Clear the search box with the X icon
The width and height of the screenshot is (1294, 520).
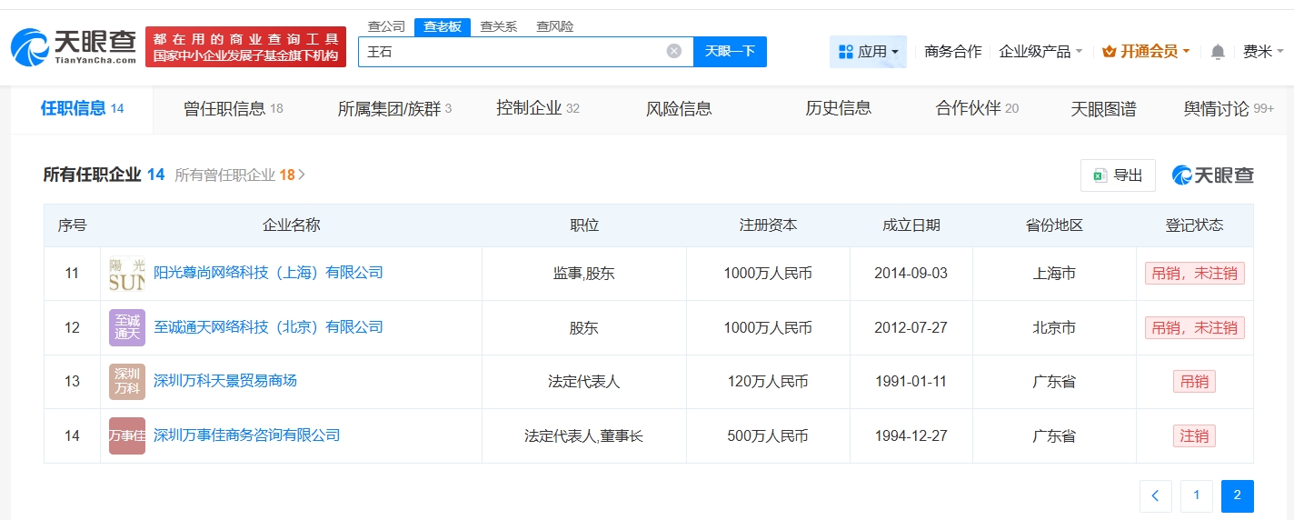(x=673, y=51)
